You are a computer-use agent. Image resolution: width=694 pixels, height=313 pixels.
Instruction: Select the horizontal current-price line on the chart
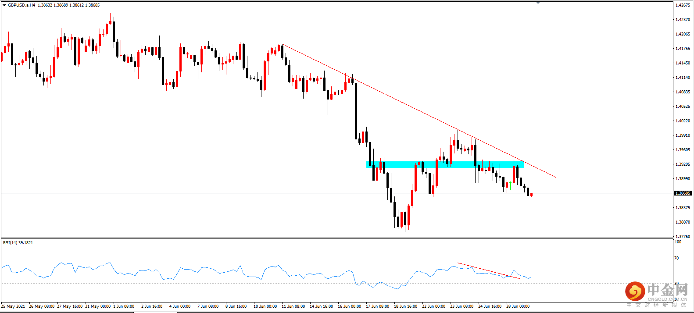pyautogui.click(x=336, y=193)
